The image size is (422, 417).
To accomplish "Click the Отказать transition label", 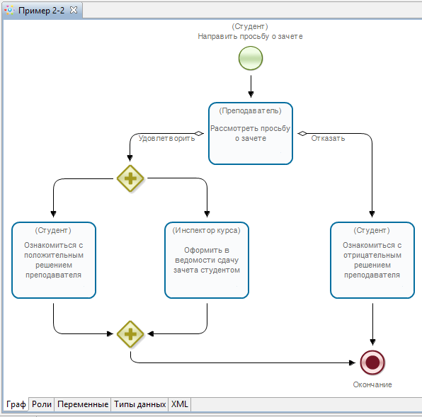I will (x=328, y=138).
